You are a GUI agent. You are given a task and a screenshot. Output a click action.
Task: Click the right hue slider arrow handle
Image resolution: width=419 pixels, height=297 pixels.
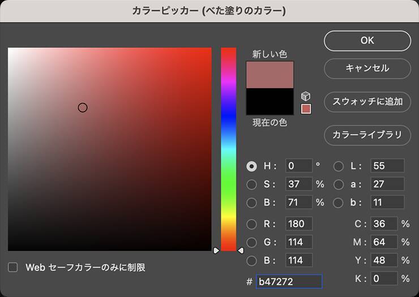tap(241, 250)
